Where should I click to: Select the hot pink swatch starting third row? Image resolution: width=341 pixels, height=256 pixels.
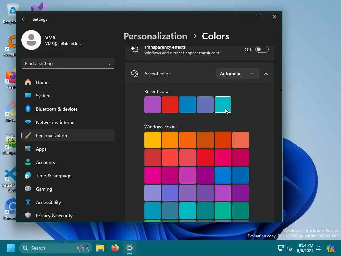[153, 175]
